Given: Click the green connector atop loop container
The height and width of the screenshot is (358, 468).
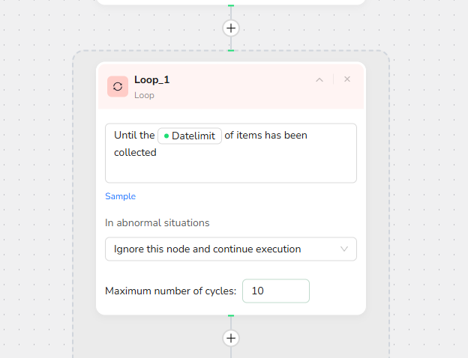Looking at the screenshot, I should click(x=231, y=50).
